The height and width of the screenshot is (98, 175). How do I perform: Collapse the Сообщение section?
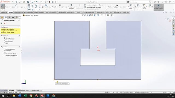click(x=19, y=27)
